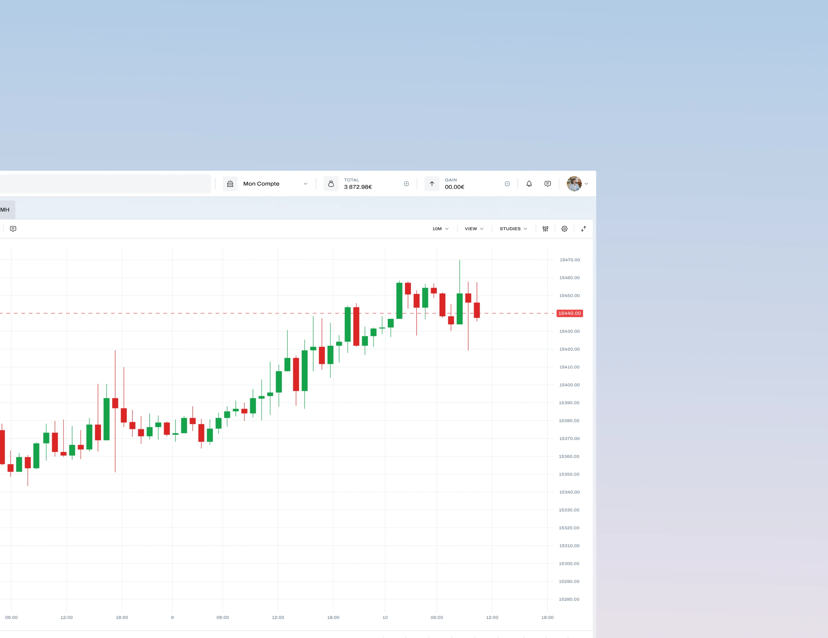Click the bank account icon

point(230,184)
